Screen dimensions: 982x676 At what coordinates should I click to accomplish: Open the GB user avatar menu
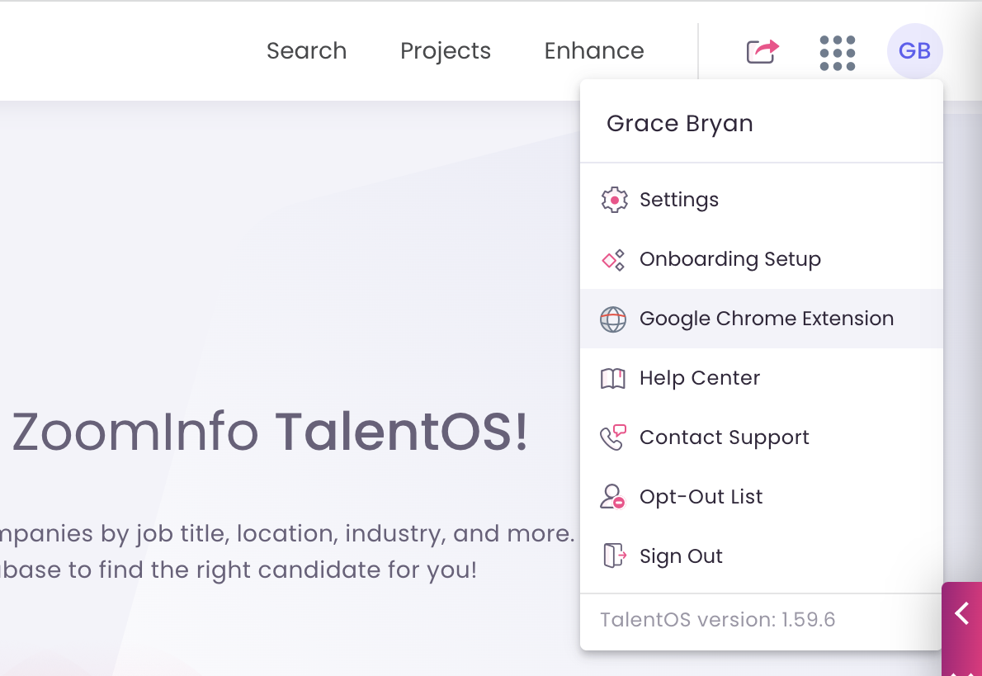tap(914, 50)
